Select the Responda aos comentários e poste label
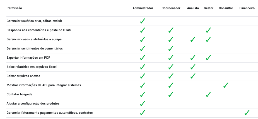This screenshot has width=258, height=119. click(x=39, y=30)
